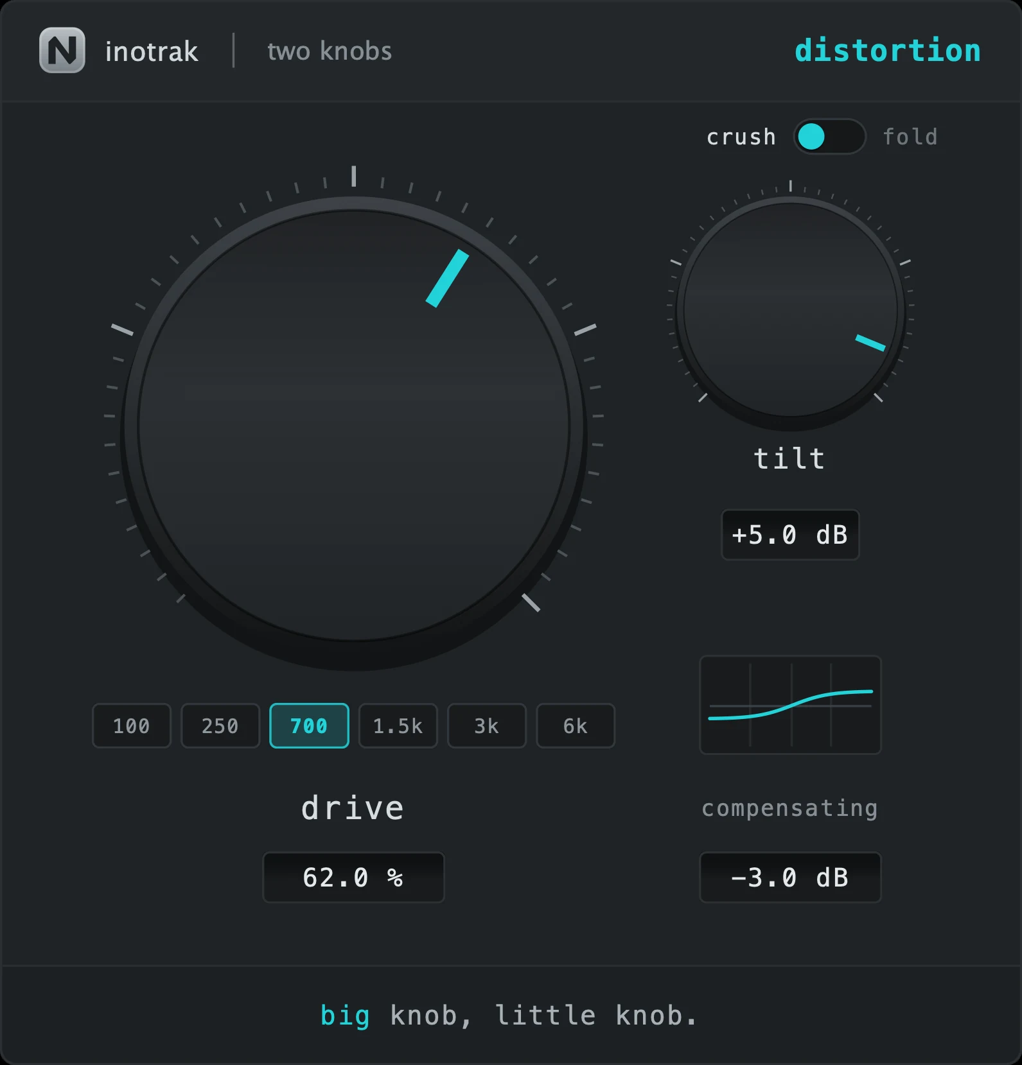
Task: Toggle the crush/fold mode switch
Action: click(x=829, y=137)
